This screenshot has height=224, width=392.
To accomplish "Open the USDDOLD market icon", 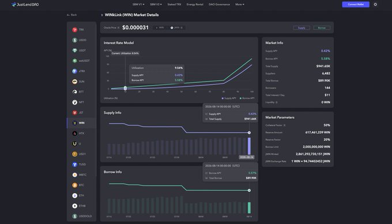I will pos(74,217).
